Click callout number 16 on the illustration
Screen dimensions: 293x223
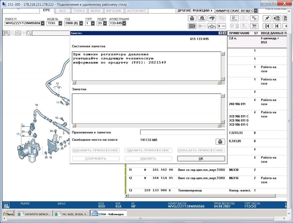coord(36,105)
